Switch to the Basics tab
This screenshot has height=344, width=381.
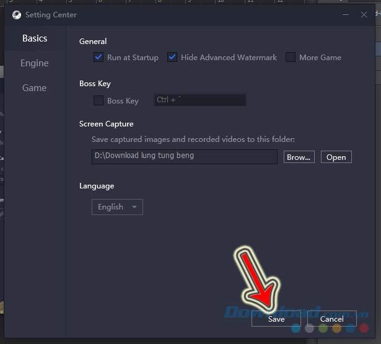click(35, 38)
